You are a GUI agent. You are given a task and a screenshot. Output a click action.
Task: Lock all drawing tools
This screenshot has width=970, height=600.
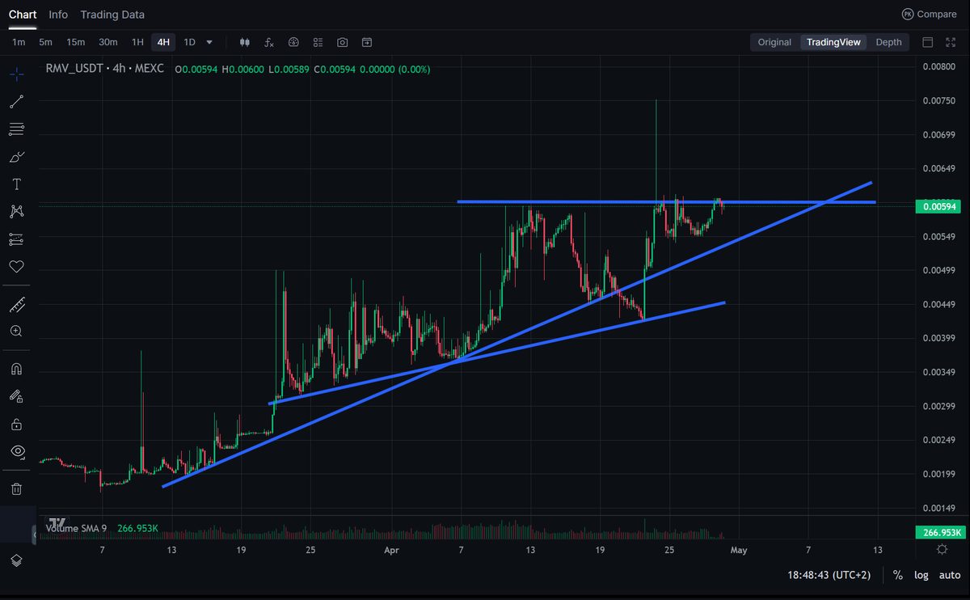click(16, 423)
